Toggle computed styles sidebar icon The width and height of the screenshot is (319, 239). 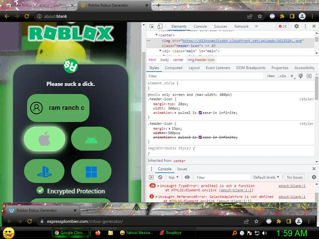(x=309, y=76)
